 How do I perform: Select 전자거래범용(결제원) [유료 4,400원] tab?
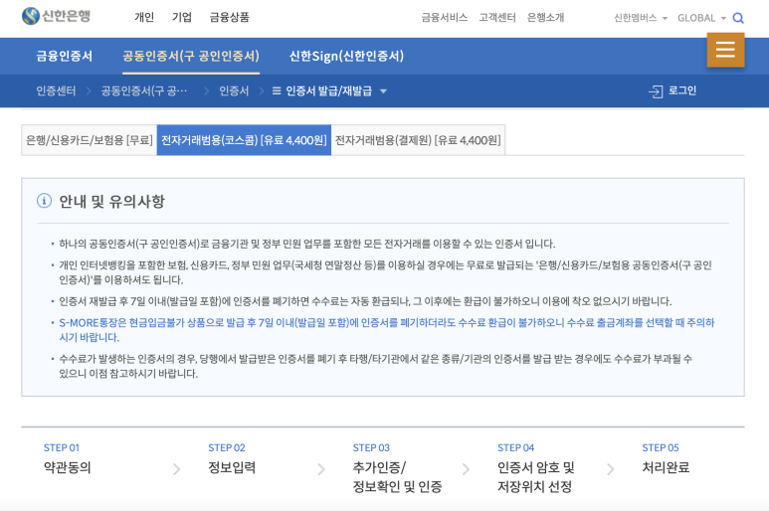pos(418,140)
